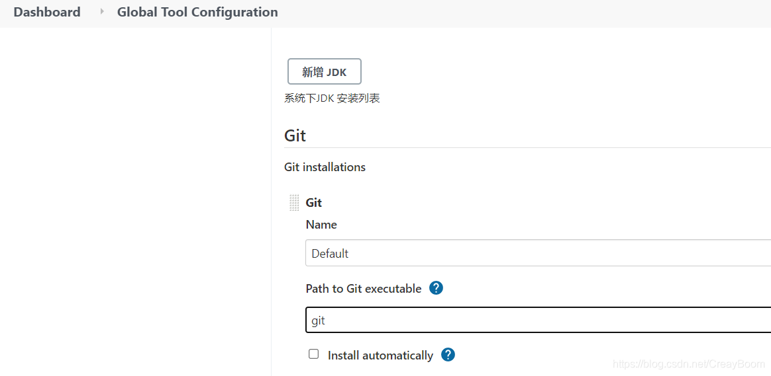
Task: Click the Install automatically label text
Action: 380,356
